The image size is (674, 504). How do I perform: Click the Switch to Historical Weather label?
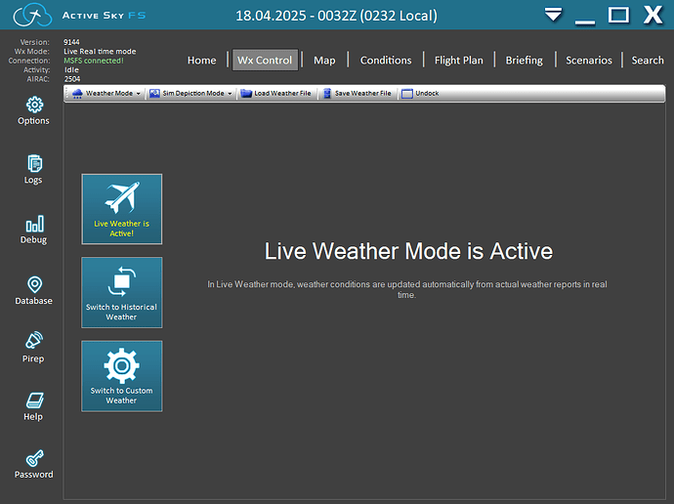click(x=121, y=312)
